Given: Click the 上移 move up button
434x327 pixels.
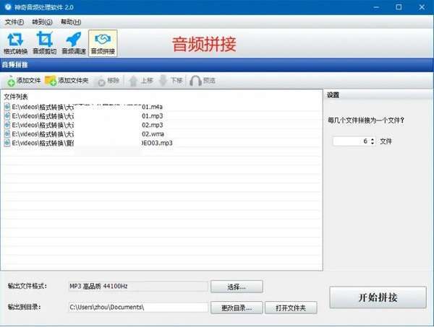Looking at the screenshot, I should 141,81.
